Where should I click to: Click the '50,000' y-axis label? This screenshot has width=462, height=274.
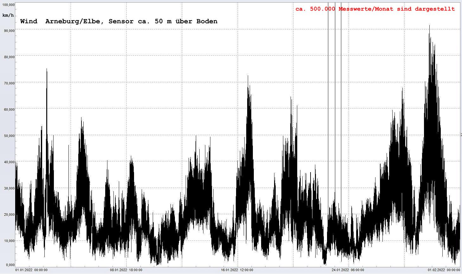[x=9, y=136]
